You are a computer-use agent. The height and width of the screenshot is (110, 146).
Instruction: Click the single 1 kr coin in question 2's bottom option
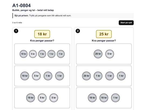[115, 98]
